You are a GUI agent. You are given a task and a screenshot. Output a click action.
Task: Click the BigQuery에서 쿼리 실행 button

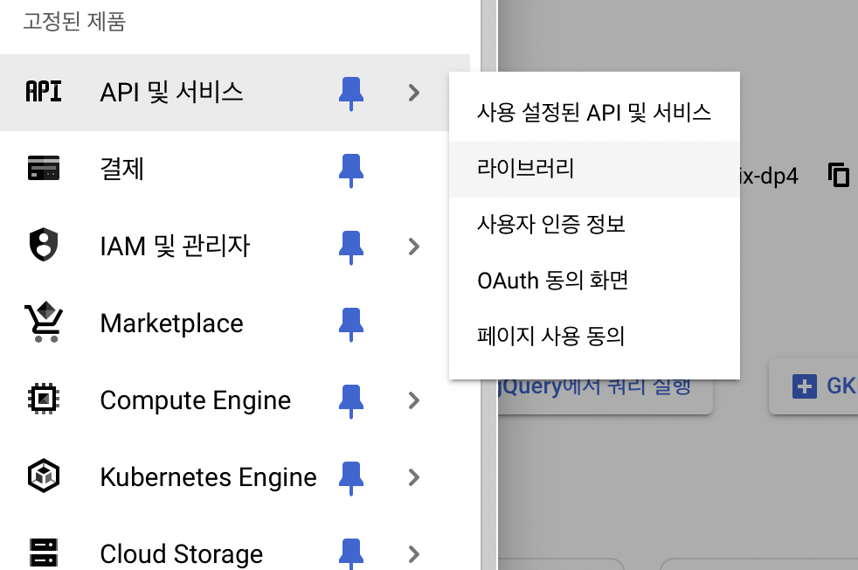point(605,396)
